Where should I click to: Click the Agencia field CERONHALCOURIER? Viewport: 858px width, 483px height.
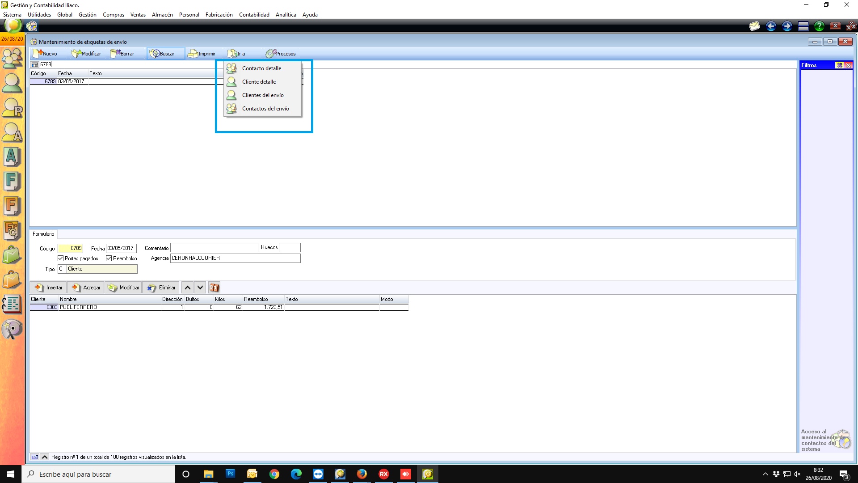point(235,258)
